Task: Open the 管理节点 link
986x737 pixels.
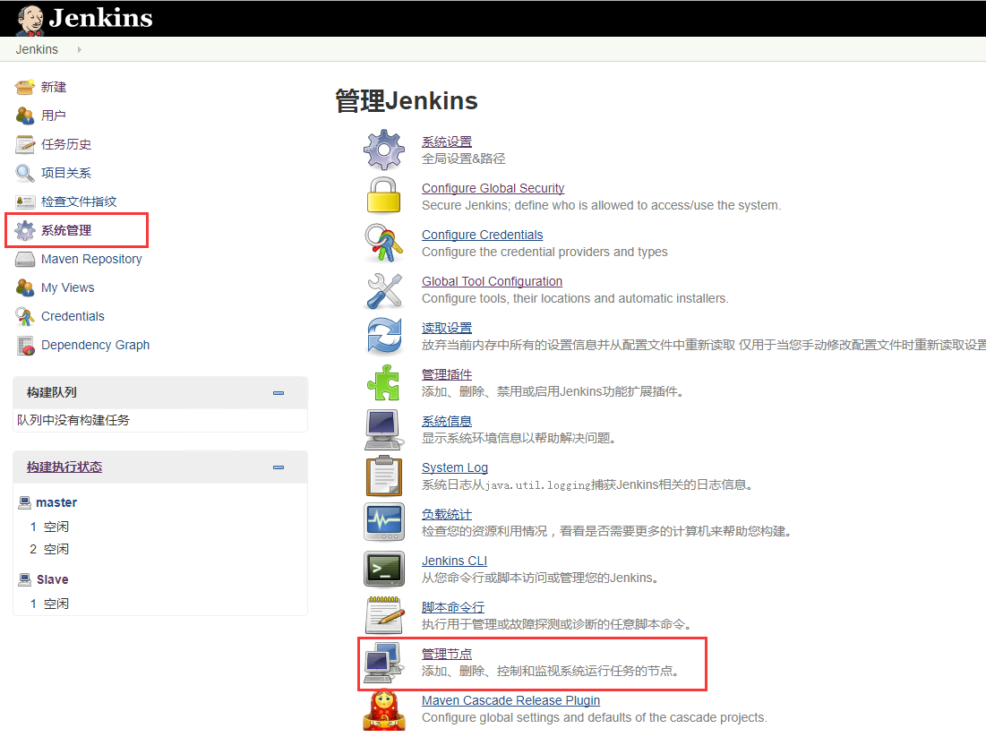Action: pyautogui.click(x=447, y=655)
